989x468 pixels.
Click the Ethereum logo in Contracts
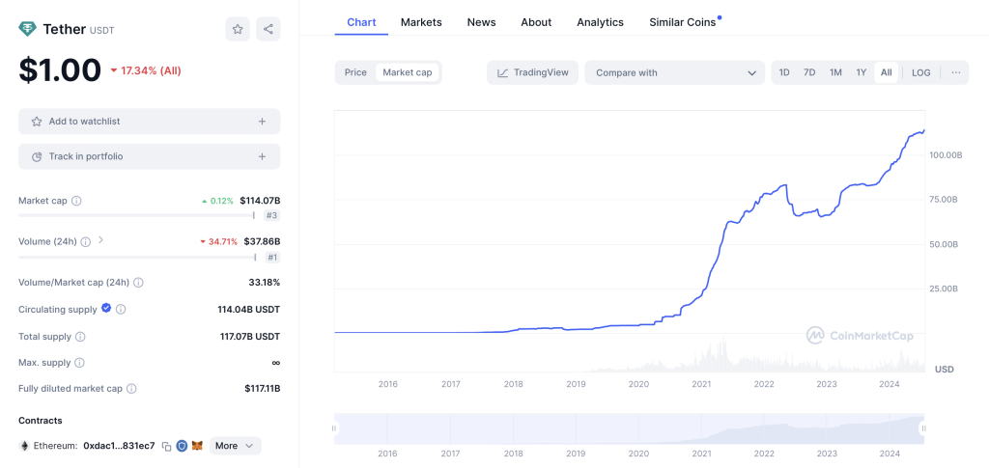coord(24,446)
